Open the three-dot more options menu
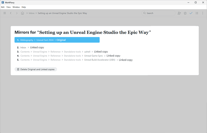Screen dimensions: 207x133 pos(202,13)
